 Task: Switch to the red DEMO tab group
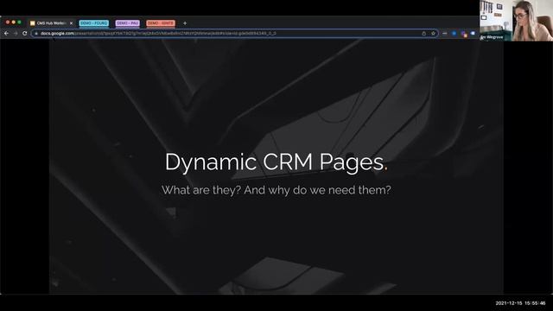(x=161, y=23)
